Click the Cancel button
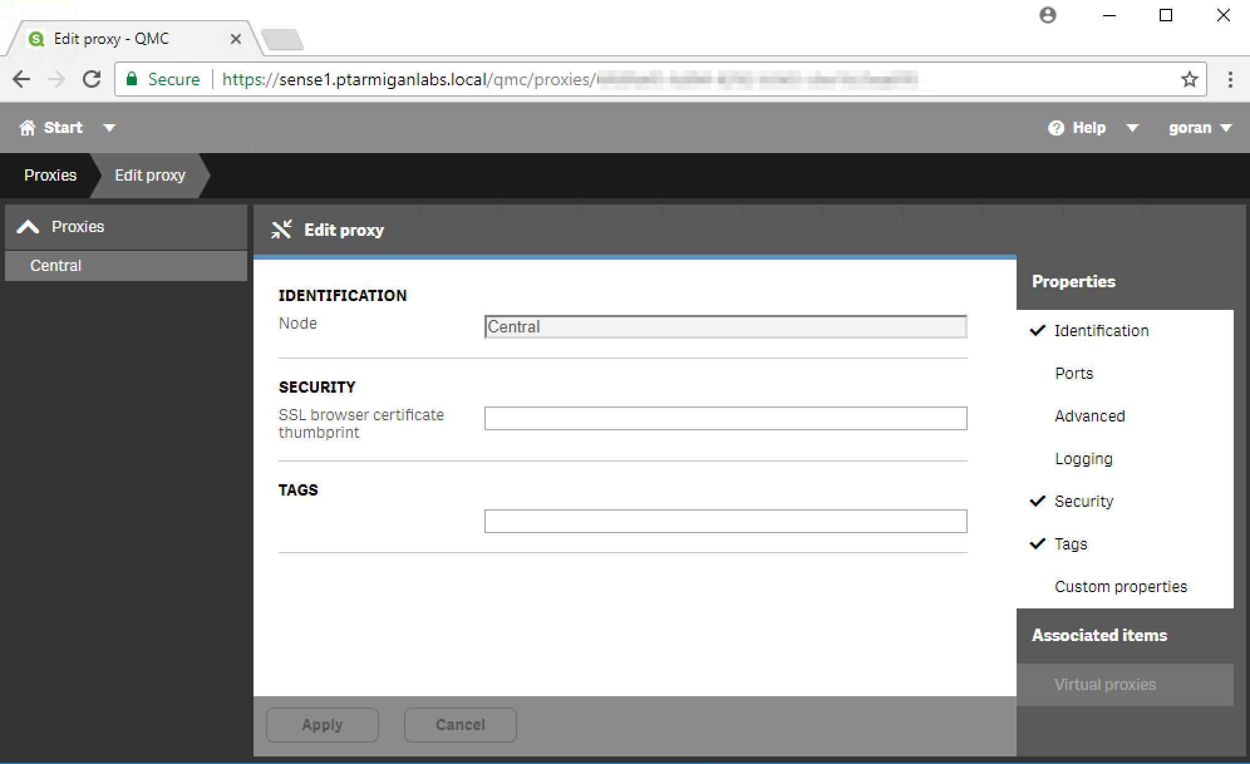The height and width of the screenshot is (764, 1250). [x=461, y=725]
